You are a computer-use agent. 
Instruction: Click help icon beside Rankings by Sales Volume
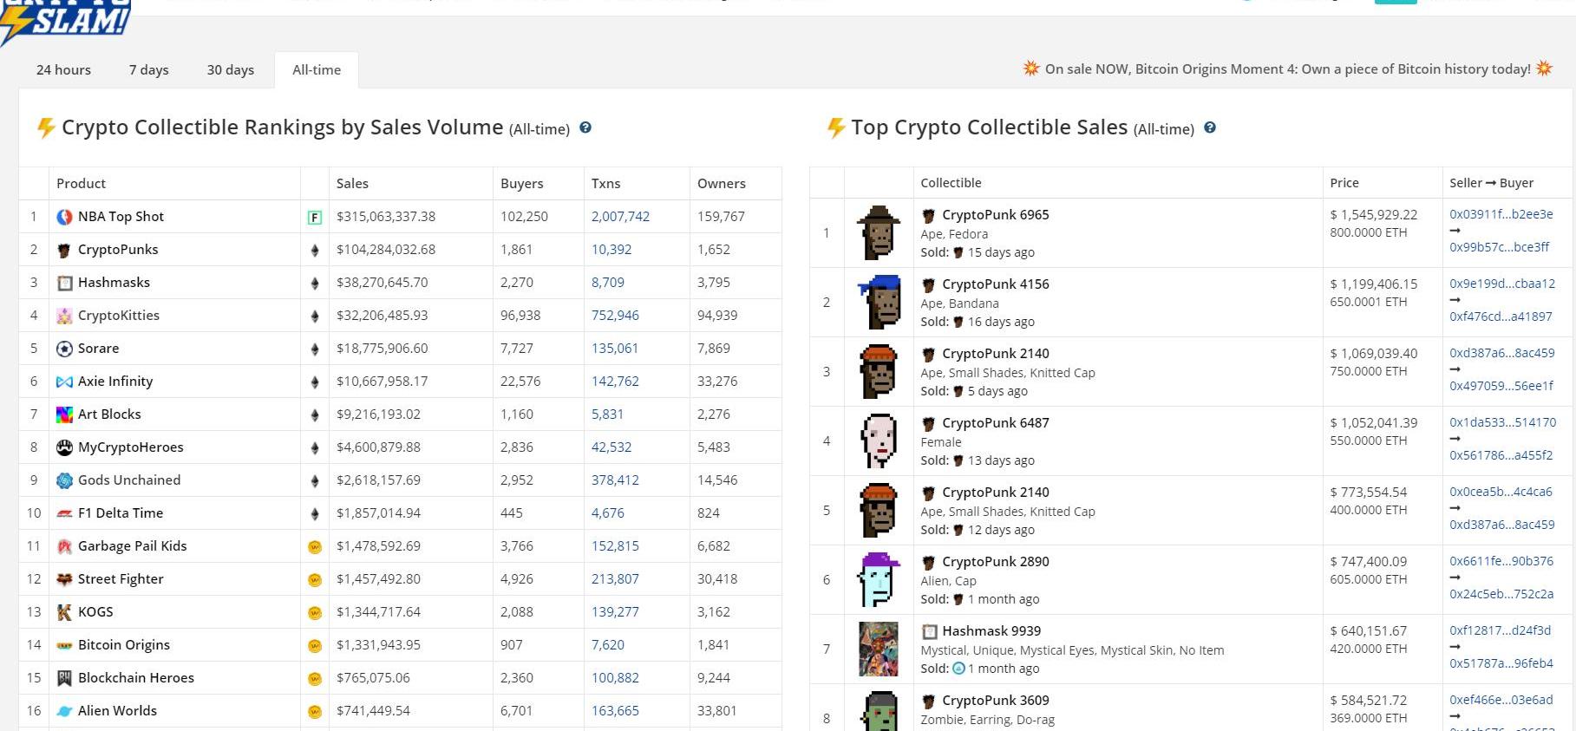[x=585, y=127]
